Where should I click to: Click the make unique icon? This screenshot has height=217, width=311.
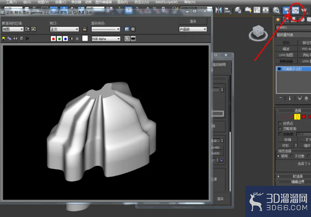click(300, 98)
